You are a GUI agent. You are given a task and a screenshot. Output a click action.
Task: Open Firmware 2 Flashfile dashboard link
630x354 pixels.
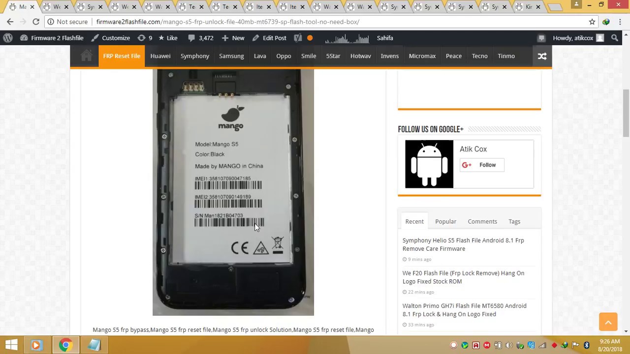click(52, 38)
